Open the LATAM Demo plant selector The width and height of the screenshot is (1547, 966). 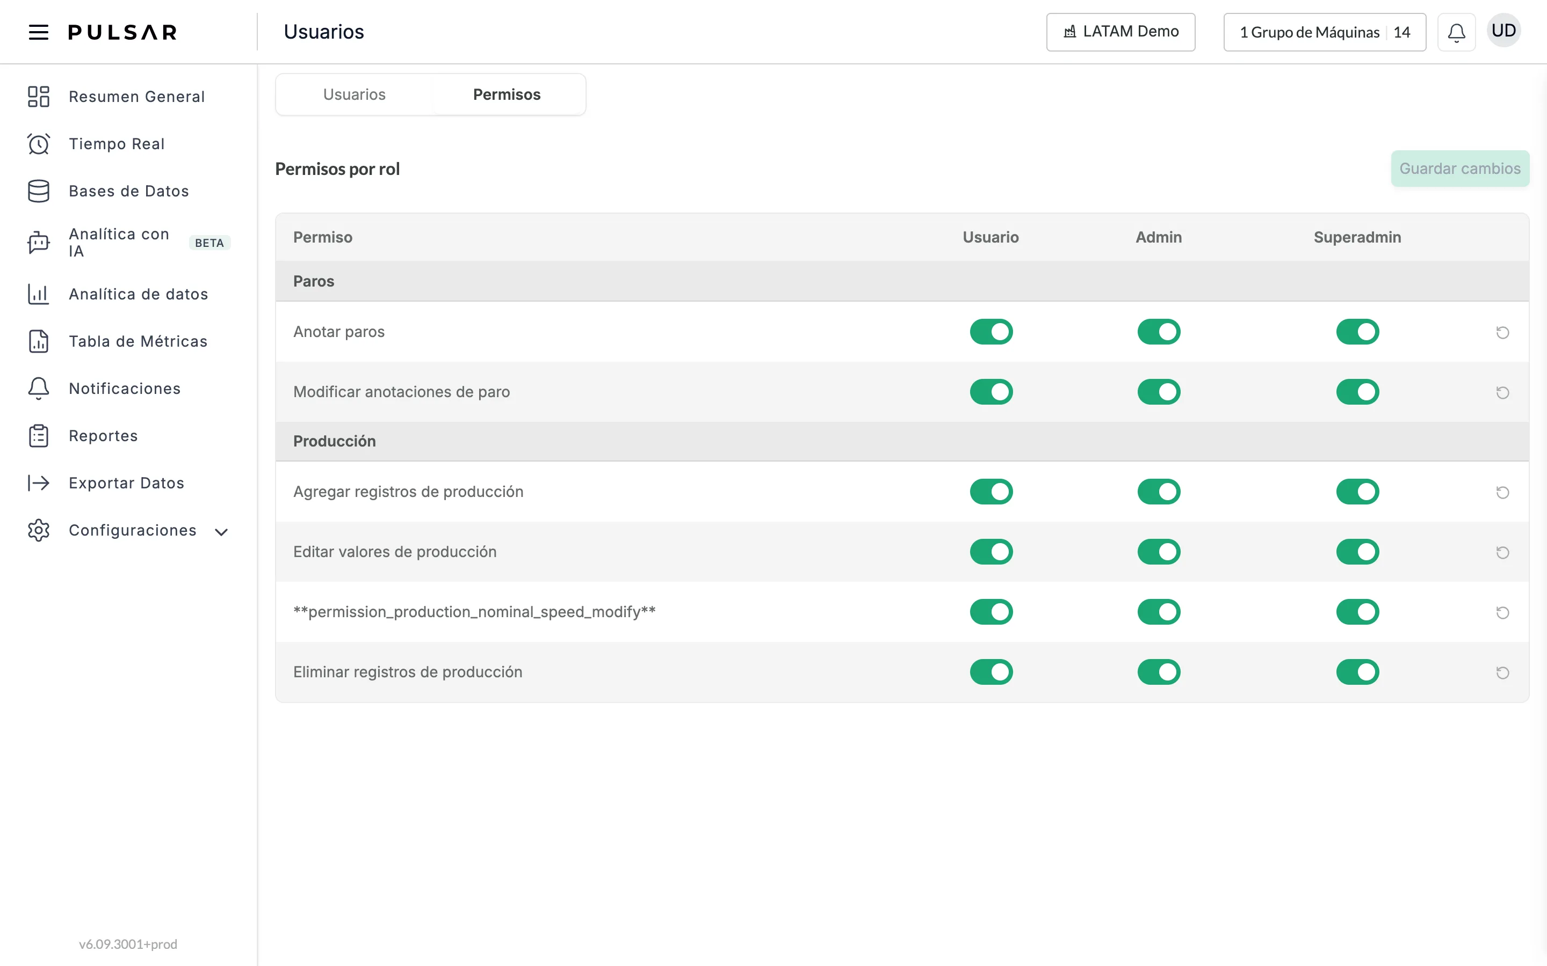[x=1121, y=32]
